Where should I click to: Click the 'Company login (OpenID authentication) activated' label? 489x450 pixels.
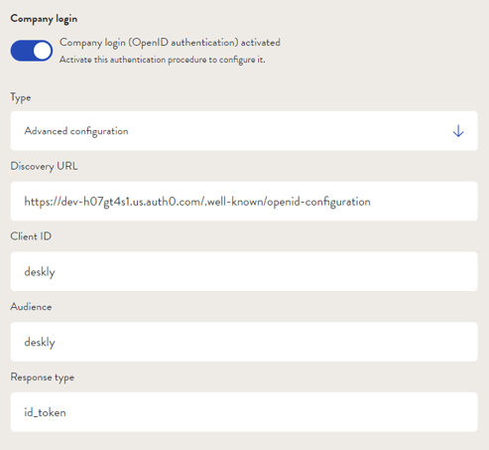(x=170, y=43)
